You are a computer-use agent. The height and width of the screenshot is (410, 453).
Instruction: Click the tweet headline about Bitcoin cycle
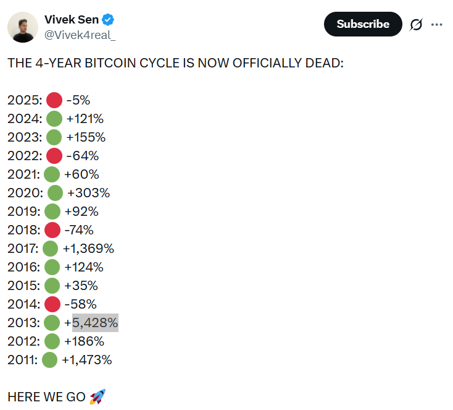click(175, 63)
